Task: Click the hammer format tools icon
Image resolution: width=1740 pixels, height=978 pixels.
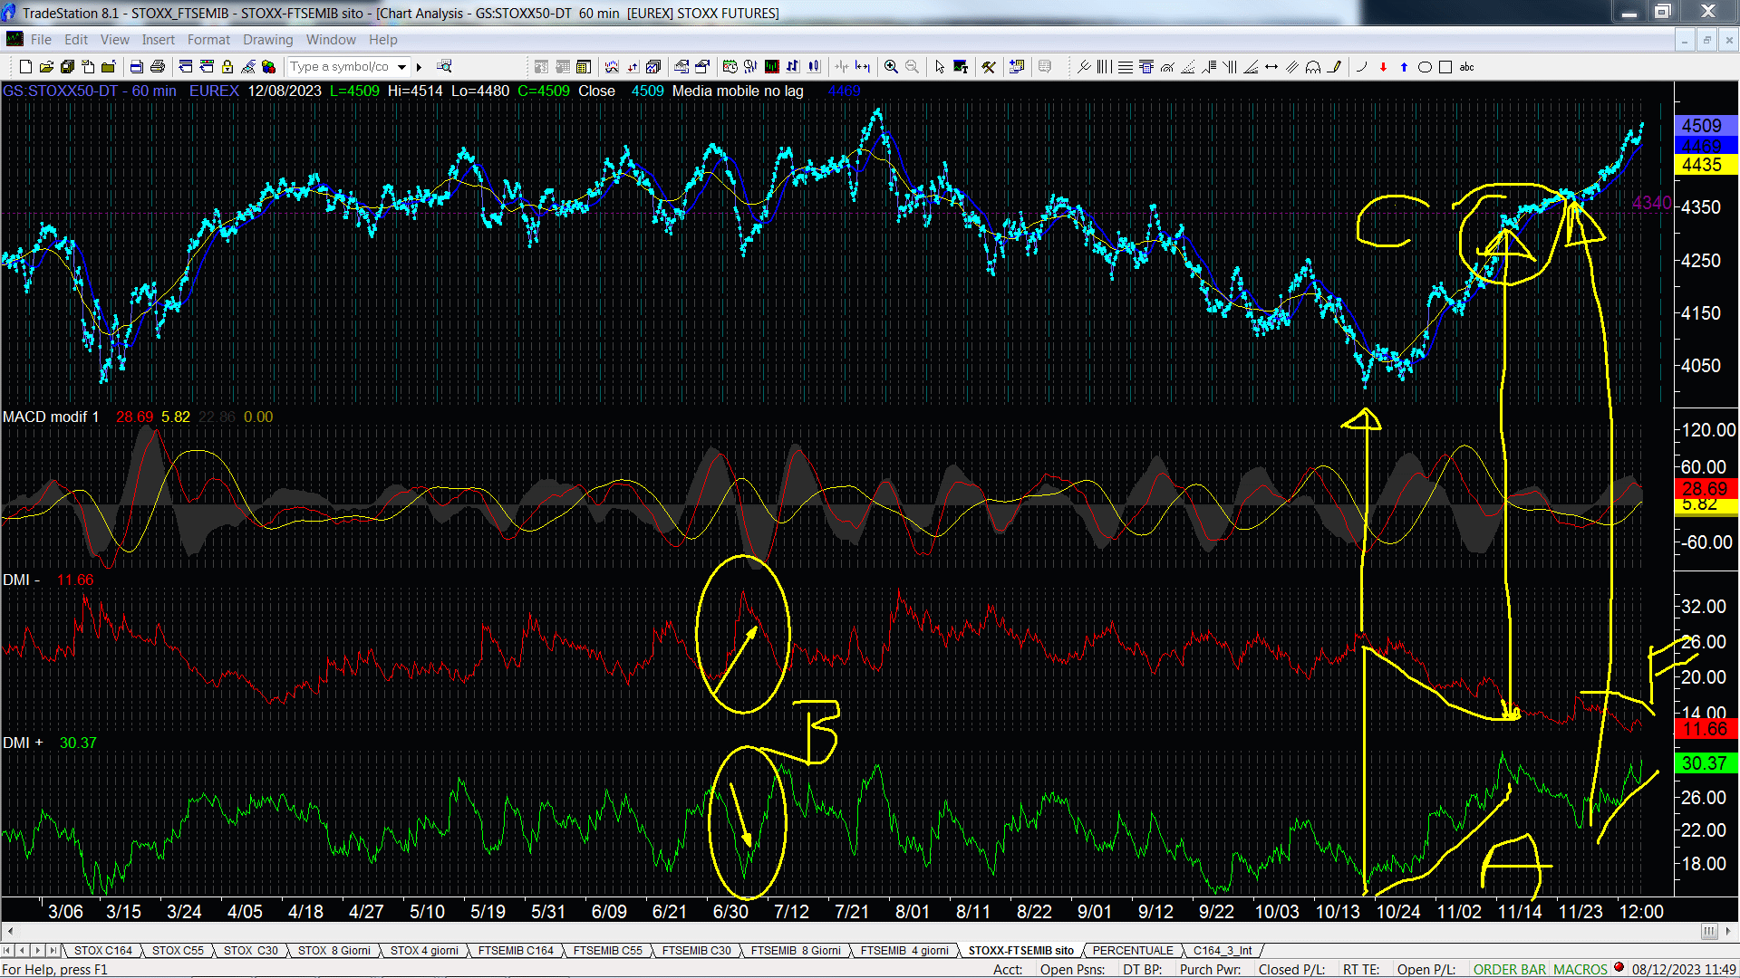Action: (989, 67)
